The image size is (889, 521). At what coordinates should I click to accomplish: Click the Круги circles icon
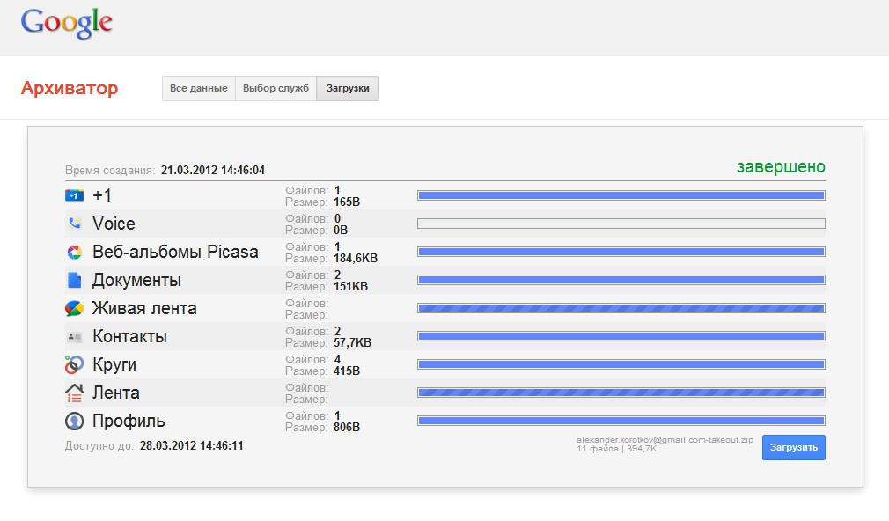pos(74,365)
